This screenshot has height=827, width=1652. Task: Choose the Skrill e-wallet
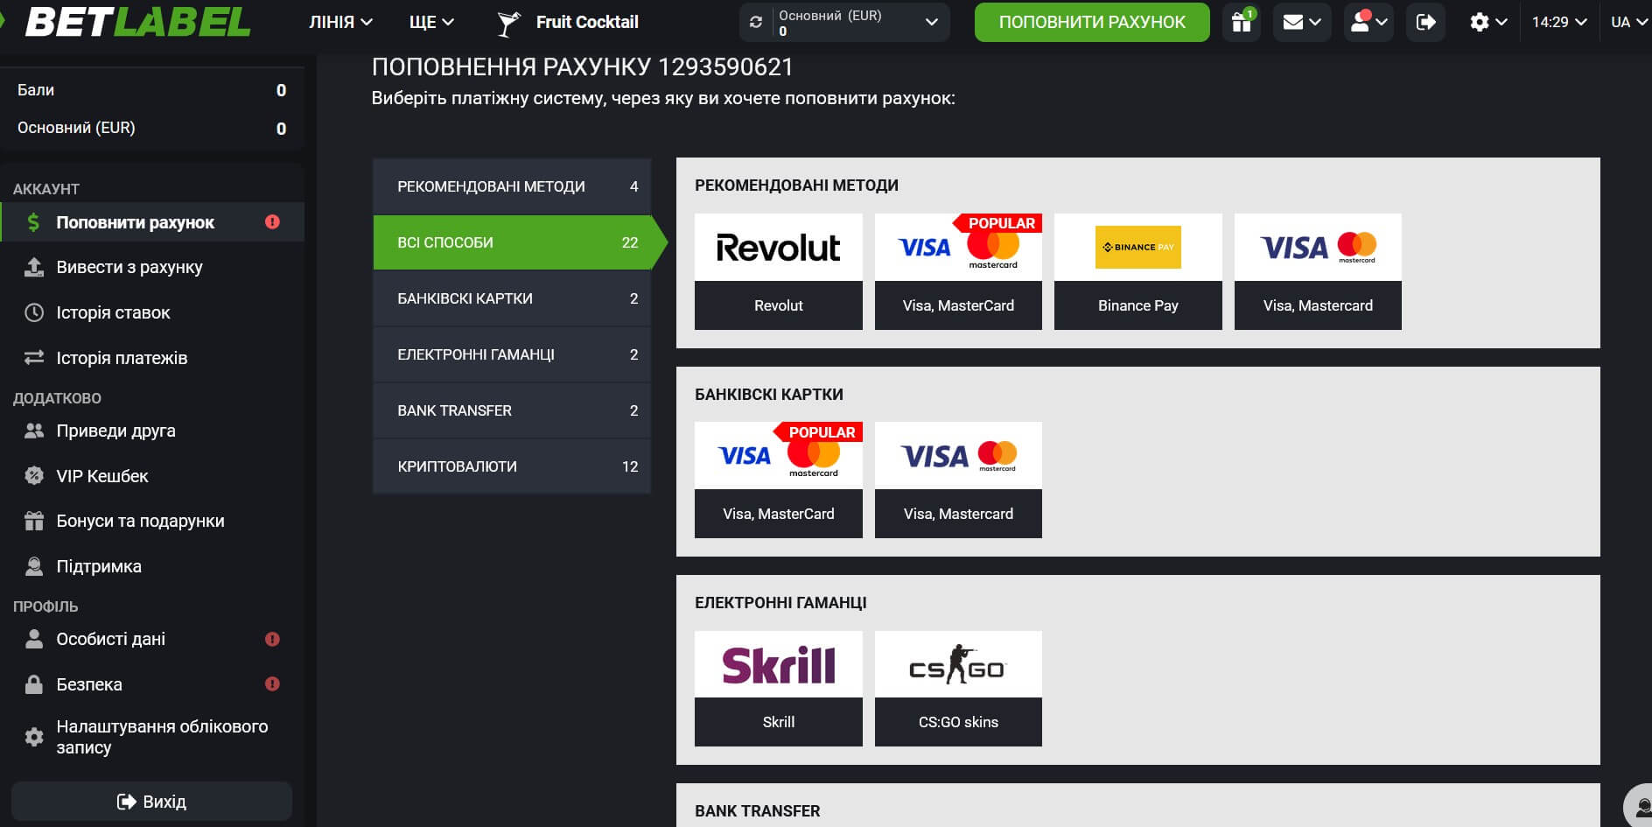coord(778,689)
